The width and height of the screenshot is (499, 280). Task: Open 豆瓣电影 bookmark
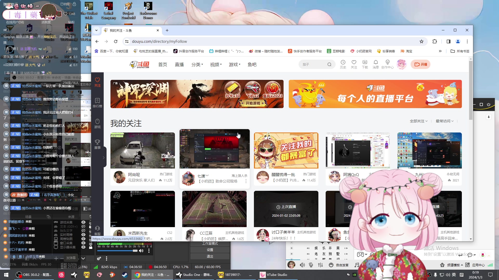click(336, 51)
